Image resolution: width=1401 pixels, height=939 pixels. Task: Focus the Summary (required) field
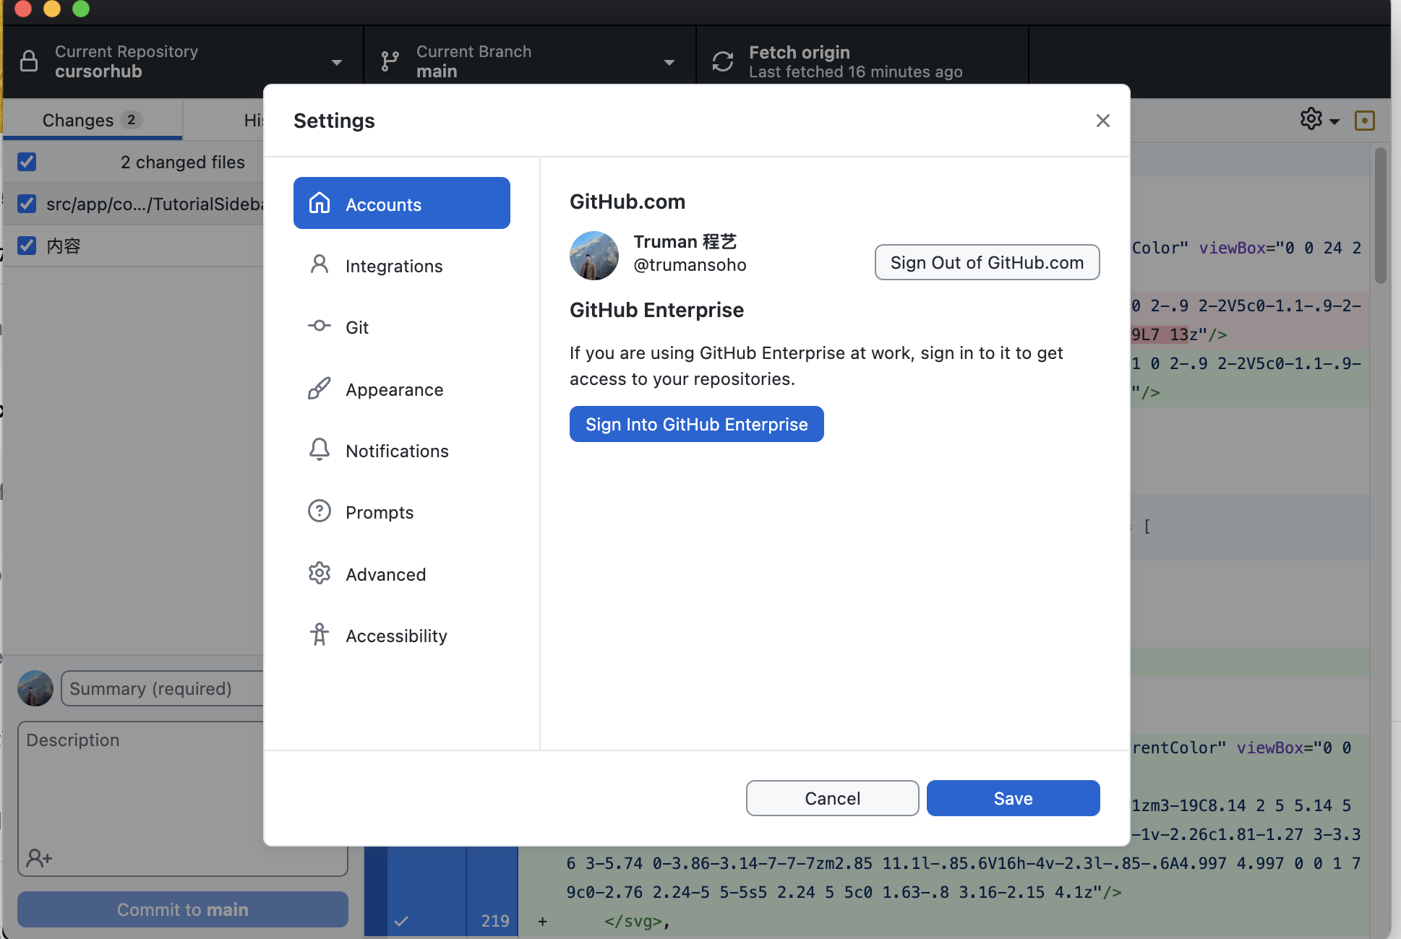point(163,688)
